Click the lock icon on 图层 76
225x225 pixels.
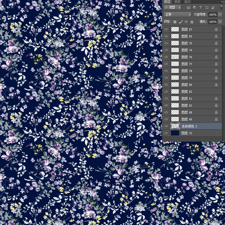tap(216, 57)
